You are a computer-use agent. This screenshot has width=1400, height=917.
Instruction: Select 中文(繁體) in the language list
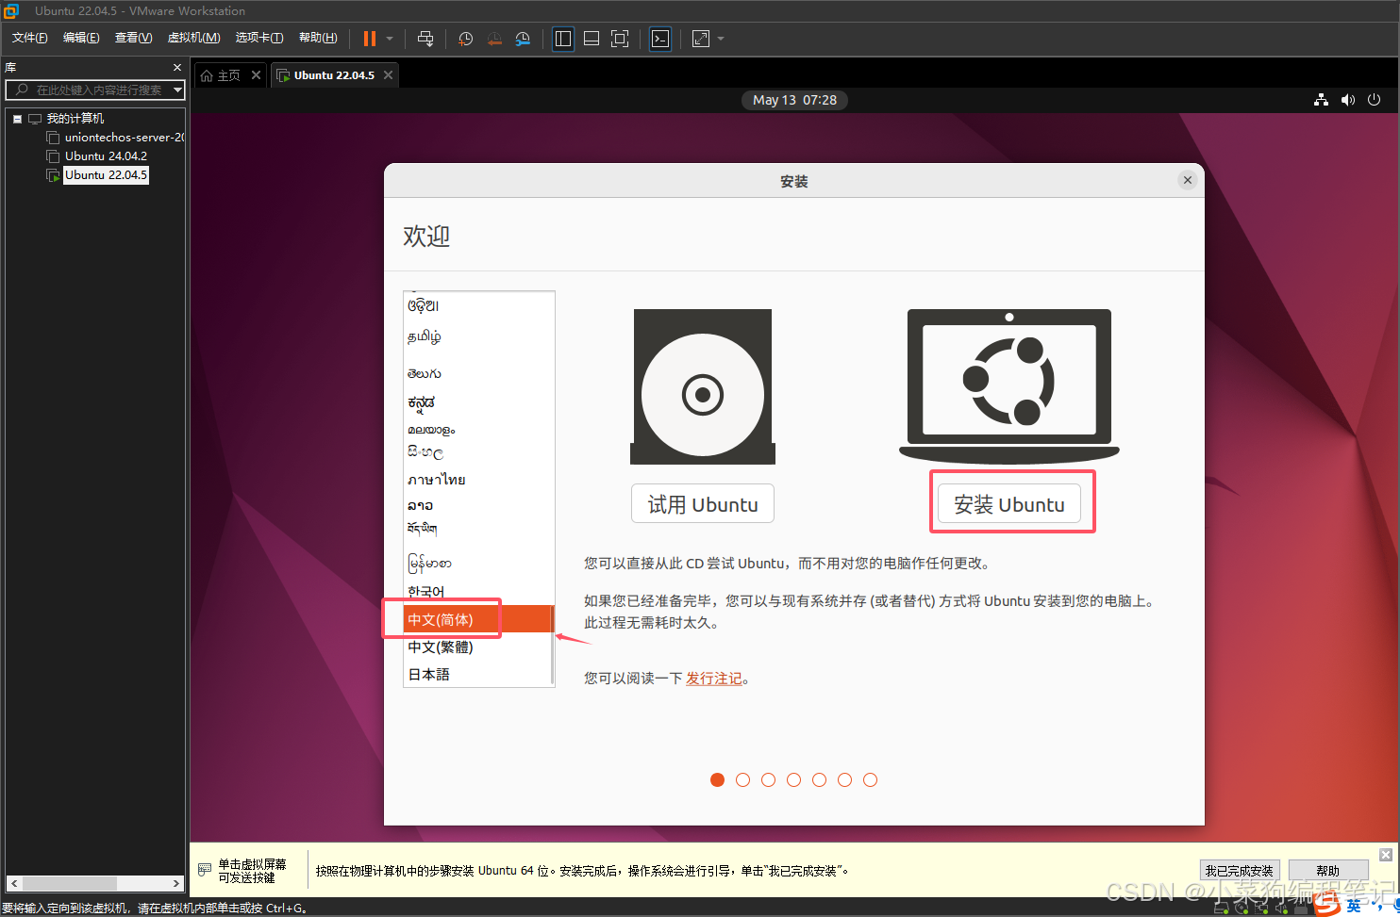(440, 647)
